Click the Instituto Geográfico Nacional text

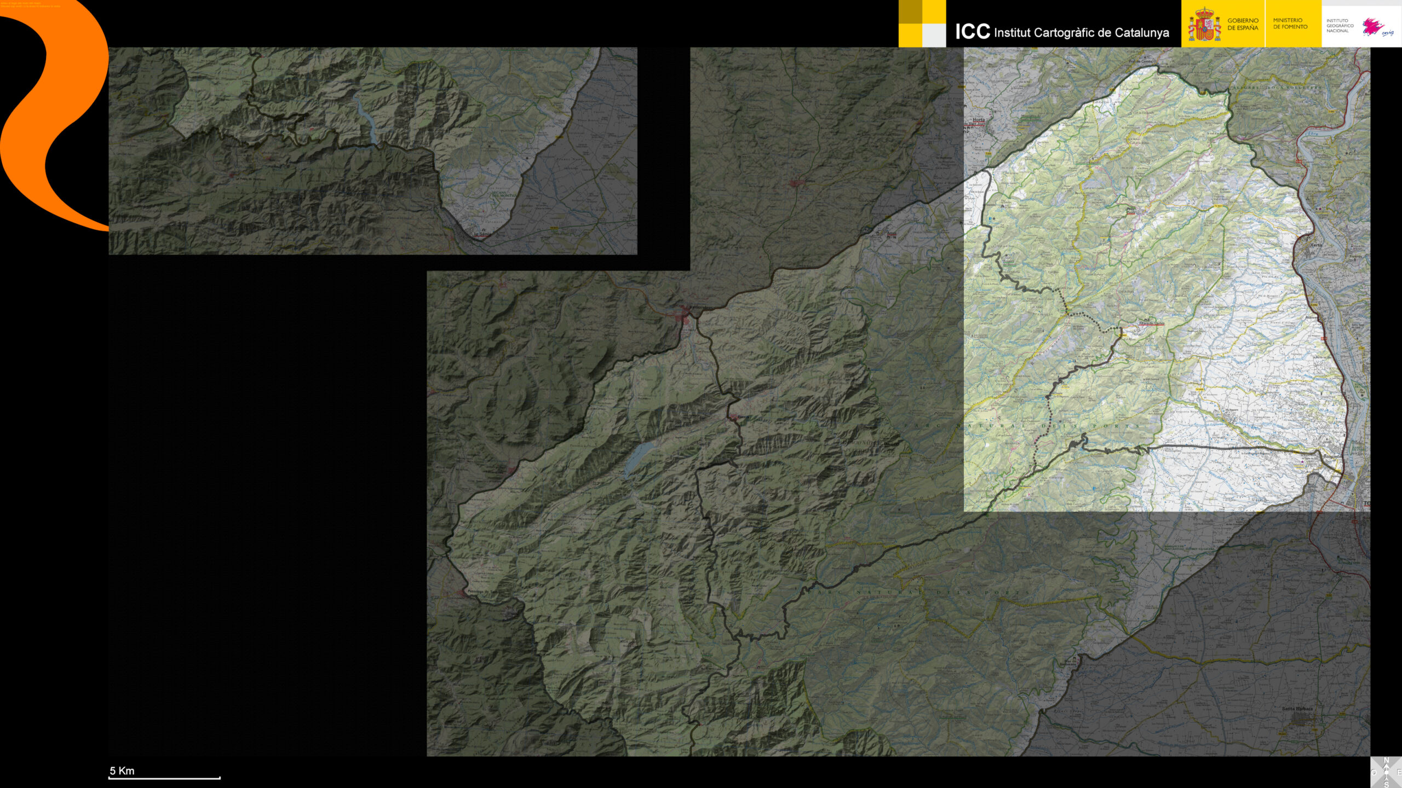[1340, 26]
